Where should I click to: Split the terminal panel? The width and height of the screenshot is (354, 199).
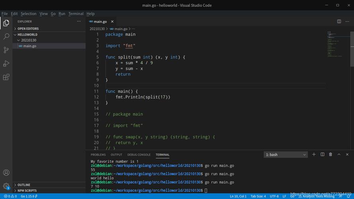[323, 154]
